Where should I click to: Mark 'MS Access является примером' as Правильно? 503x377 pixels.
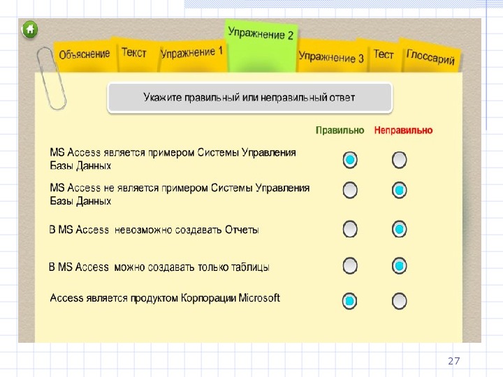350,160
